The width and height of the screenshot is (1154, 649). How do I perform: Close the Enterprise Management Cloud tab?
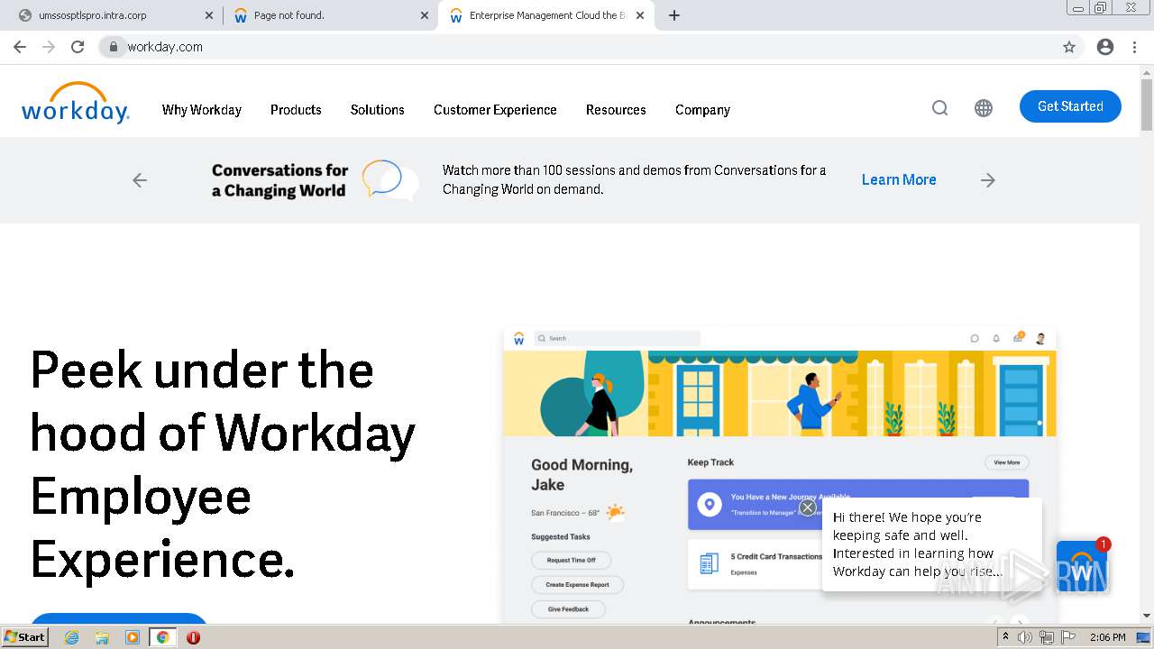640,15
